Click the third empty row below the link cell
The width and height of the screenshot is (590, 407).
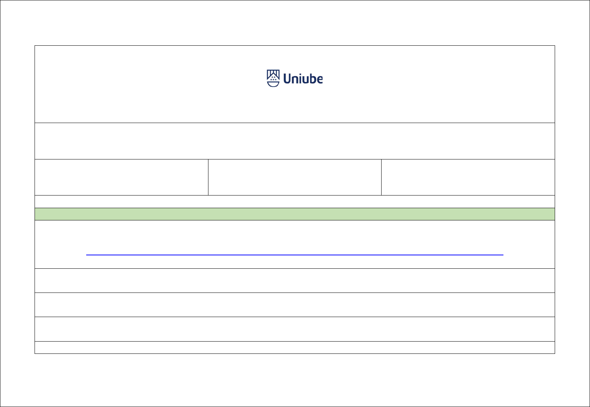[295, 329]
